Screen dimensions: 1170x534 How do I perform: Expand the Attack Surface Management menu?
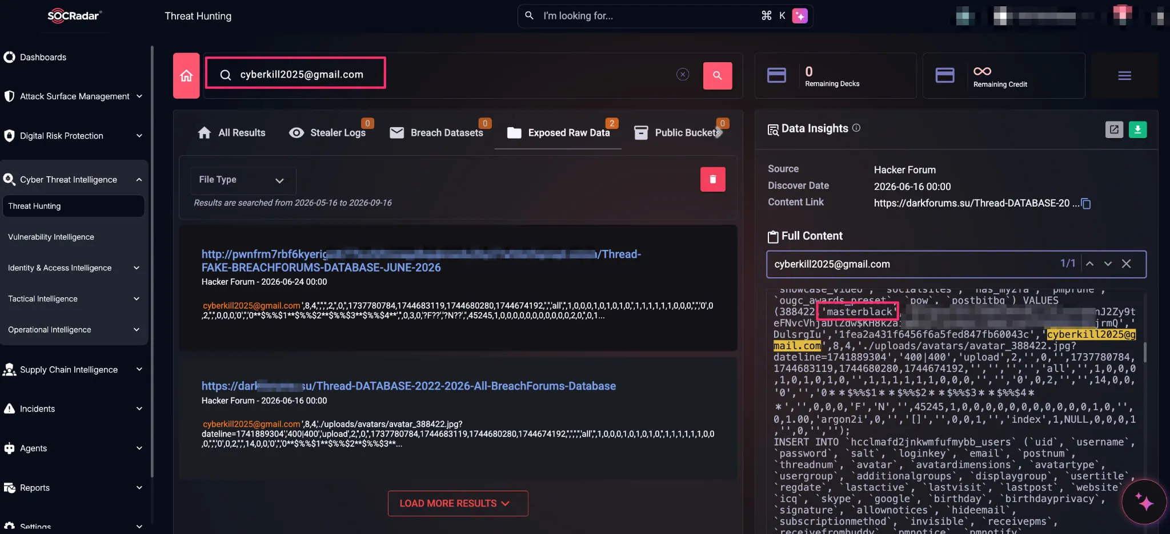click(73, 96)
